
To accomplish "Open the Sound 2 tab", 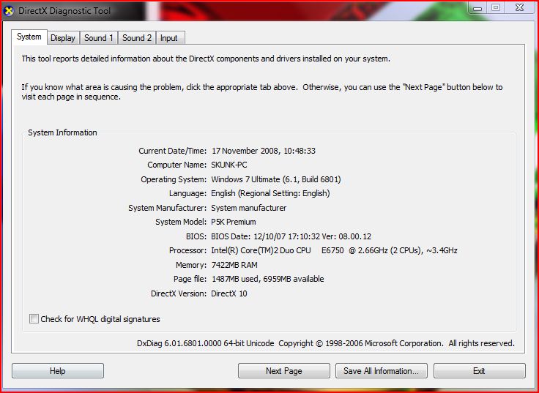I will click(137, 38).
